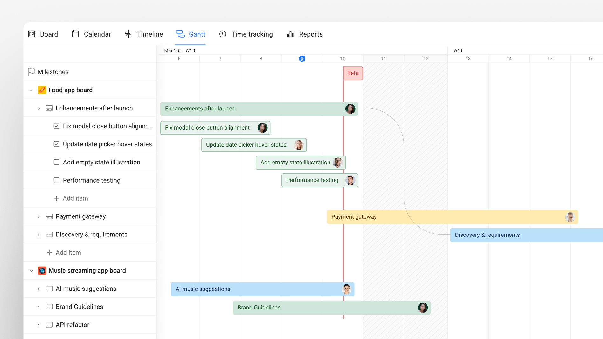Viewport: 603px width, 339px height.
Task: Click assignee avatar on Payment gateway bar
Action: (570, 217)
